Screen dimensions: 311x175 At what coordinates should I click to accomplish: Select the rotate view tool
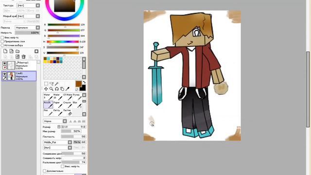point(57,89)
